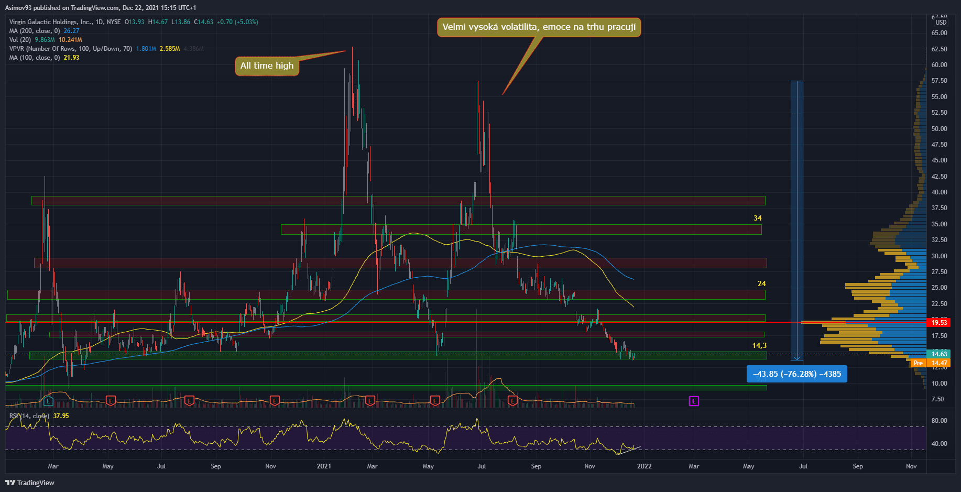Click the red earnings marker near August 2021
The height and width of the screenshot is (492, 961).
tap(512, 401)
